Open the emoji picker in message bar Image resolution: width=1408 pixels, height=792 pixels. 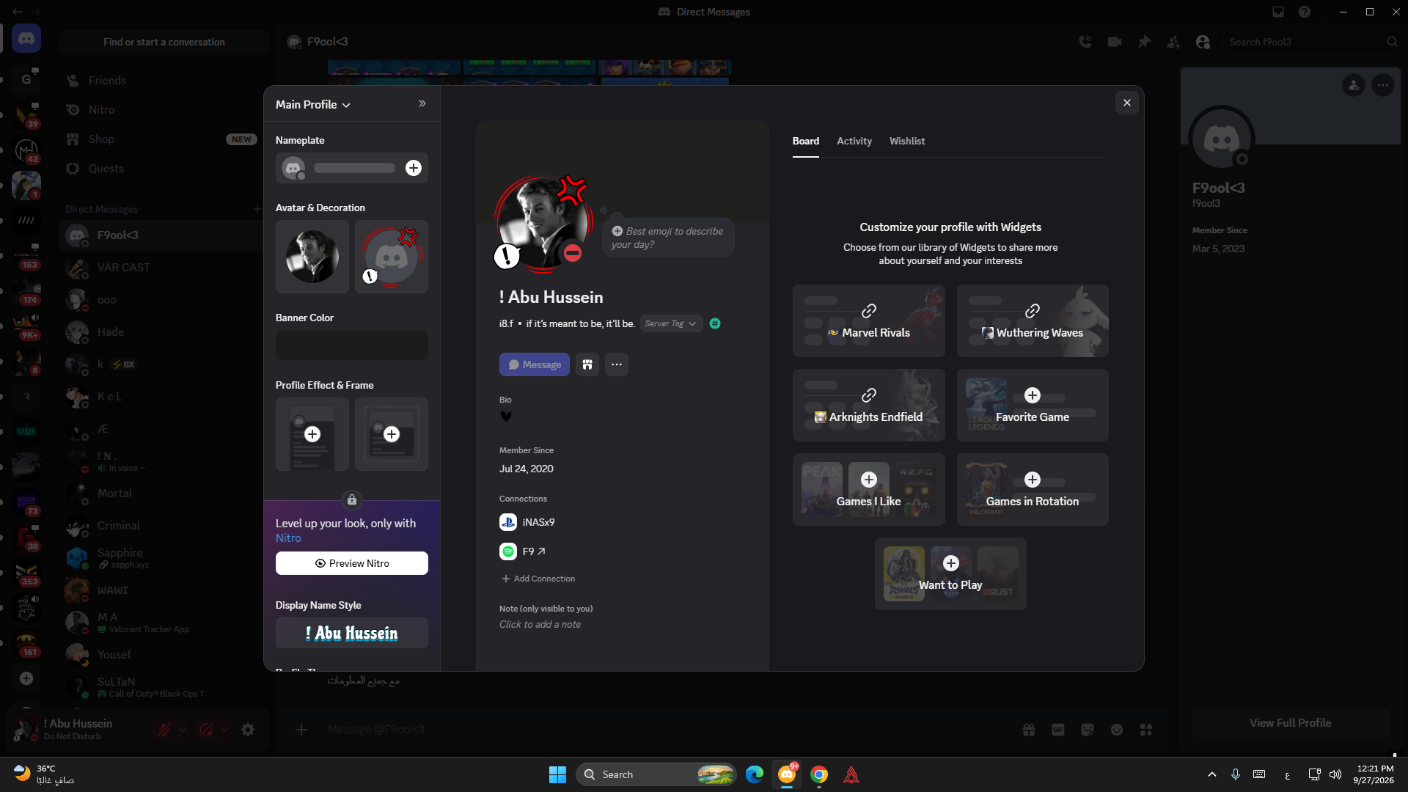coord(1117,730)
